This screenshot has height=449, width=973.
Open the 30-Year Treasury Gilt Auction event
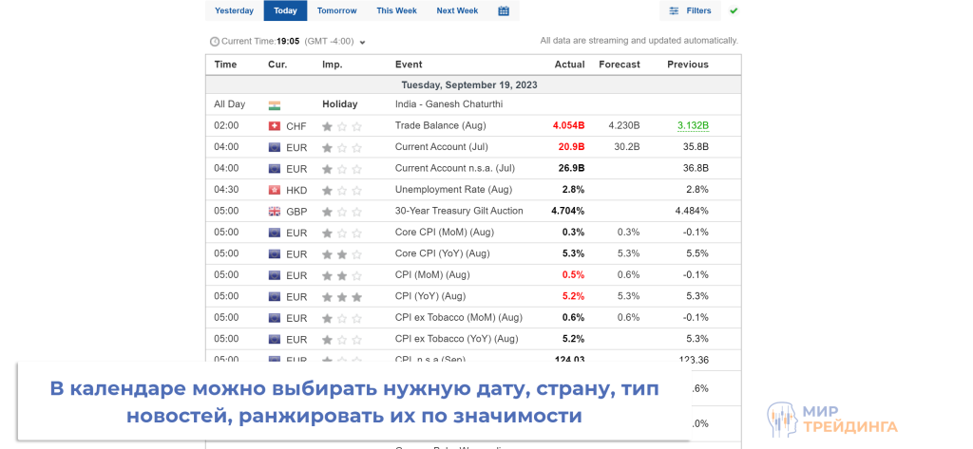[x=459, y=211]
